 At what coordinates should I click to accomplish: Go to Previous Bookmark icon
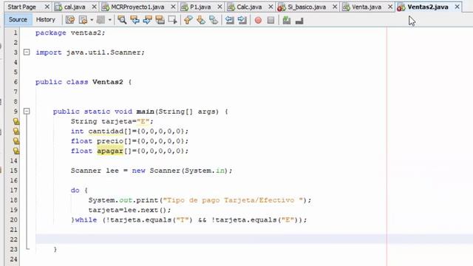click(188, 20)
